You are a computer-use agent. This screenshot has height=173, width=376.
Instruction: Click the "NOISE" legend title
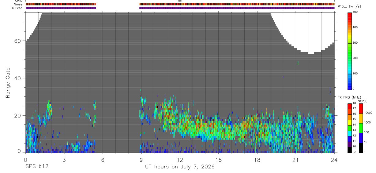[362, 101]
